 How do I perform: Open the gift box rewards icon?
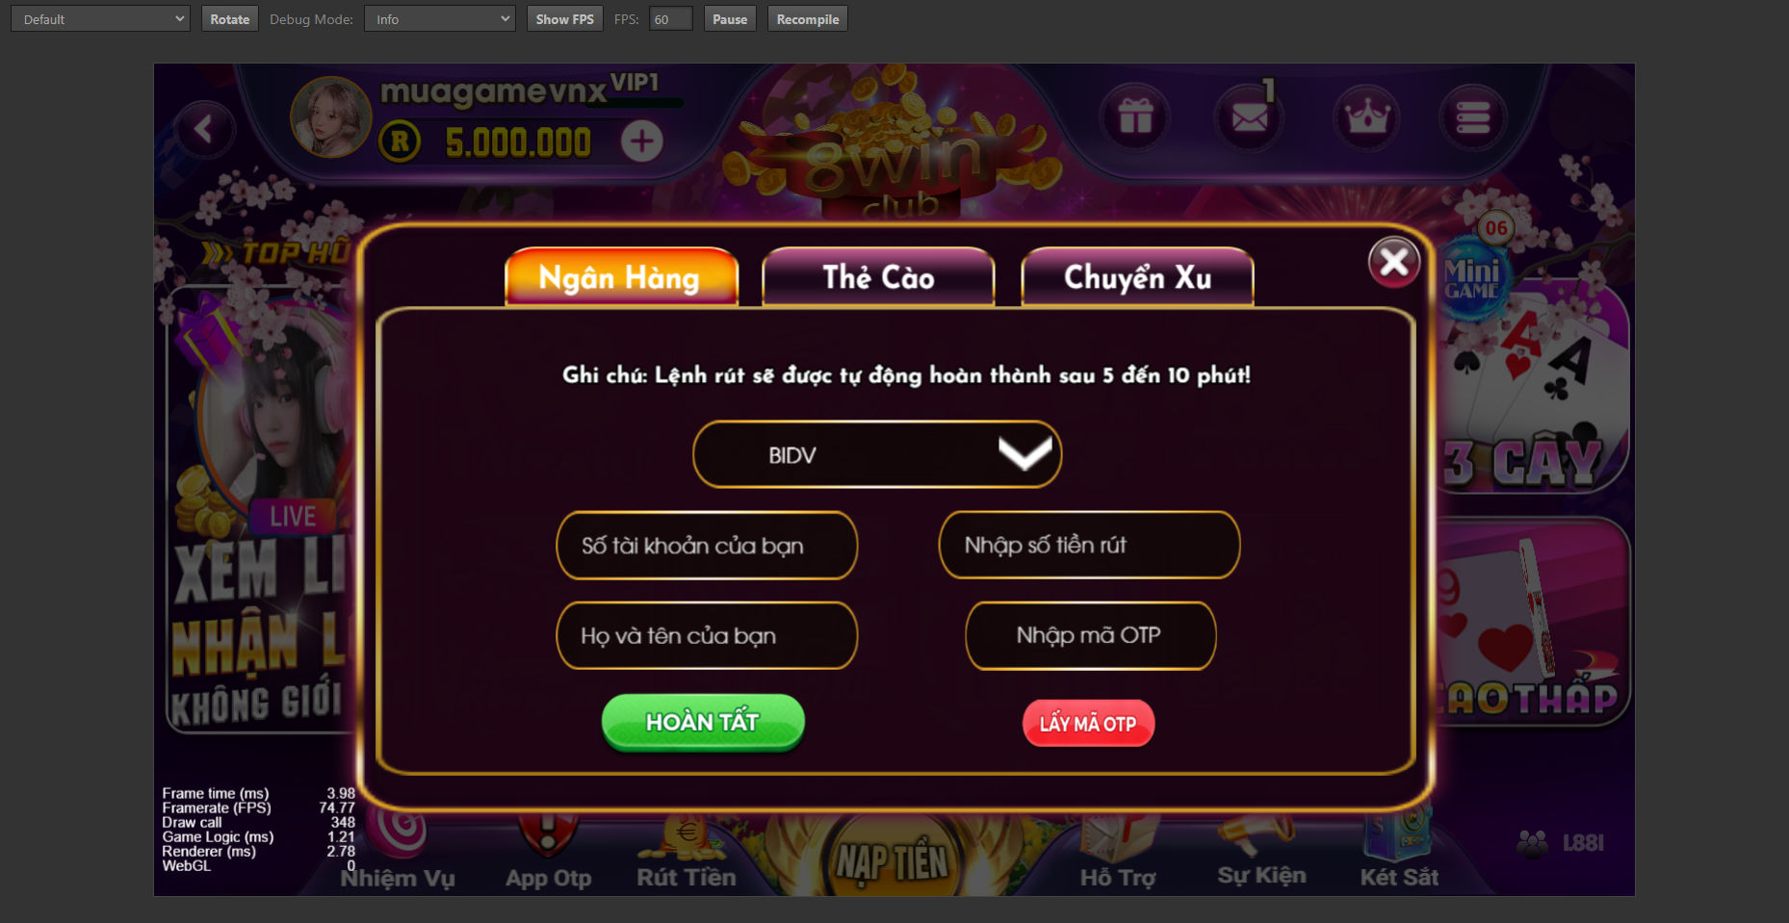click(x=1135, y=117)
